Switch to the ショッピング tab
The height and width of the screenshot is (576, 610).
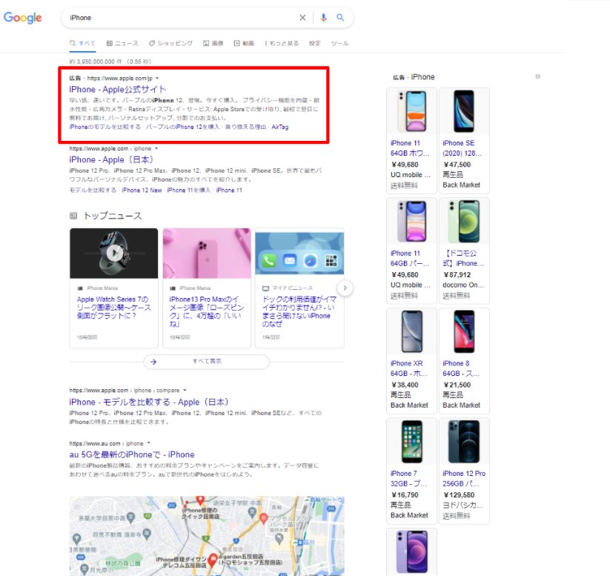point(170,43)
